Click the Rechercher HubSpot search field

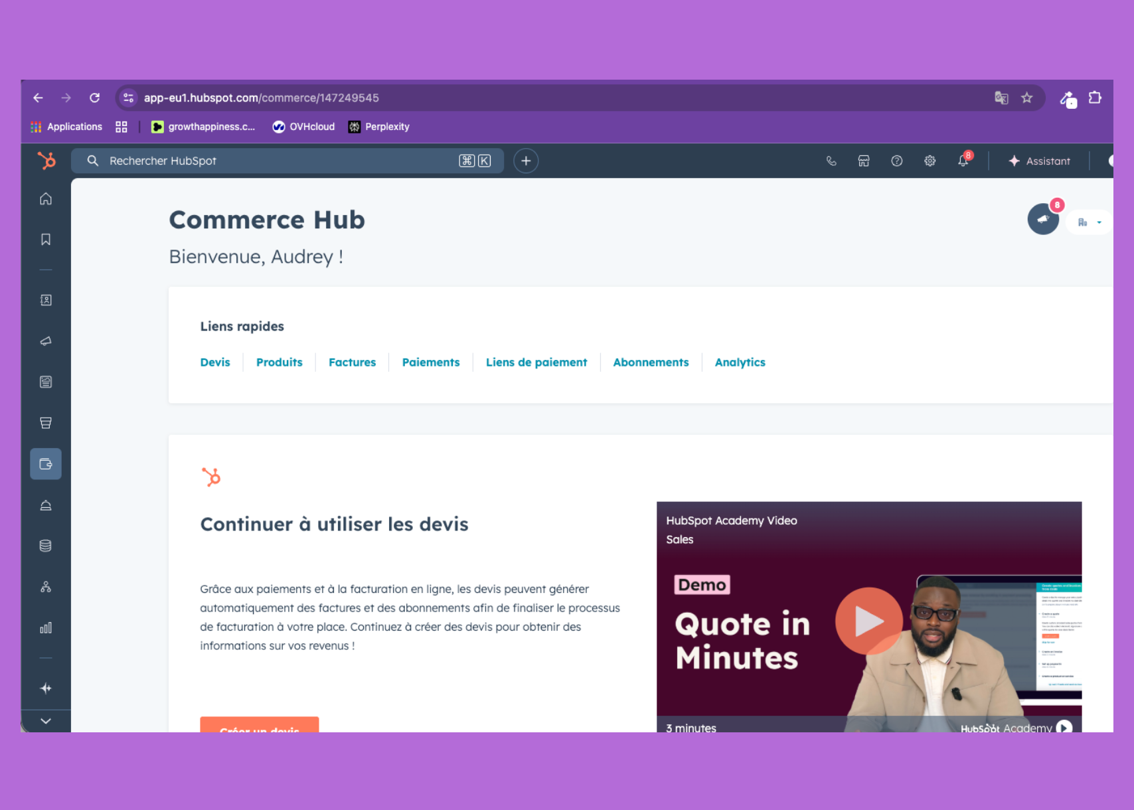pyautogui.click(x=287, y=161)
